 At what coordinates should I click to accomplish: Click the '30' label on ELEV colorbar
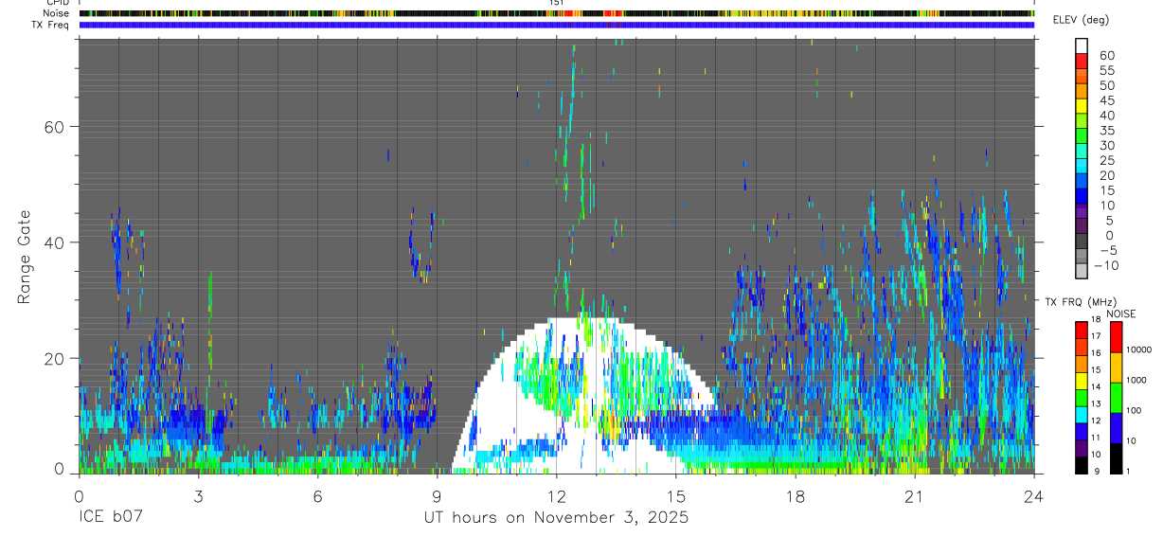point(1106,146)
